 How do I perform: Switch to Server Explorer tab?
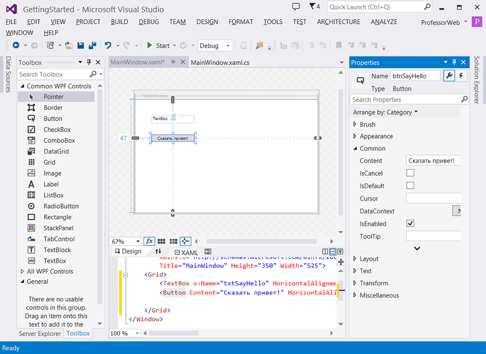[x=40, y=334]
